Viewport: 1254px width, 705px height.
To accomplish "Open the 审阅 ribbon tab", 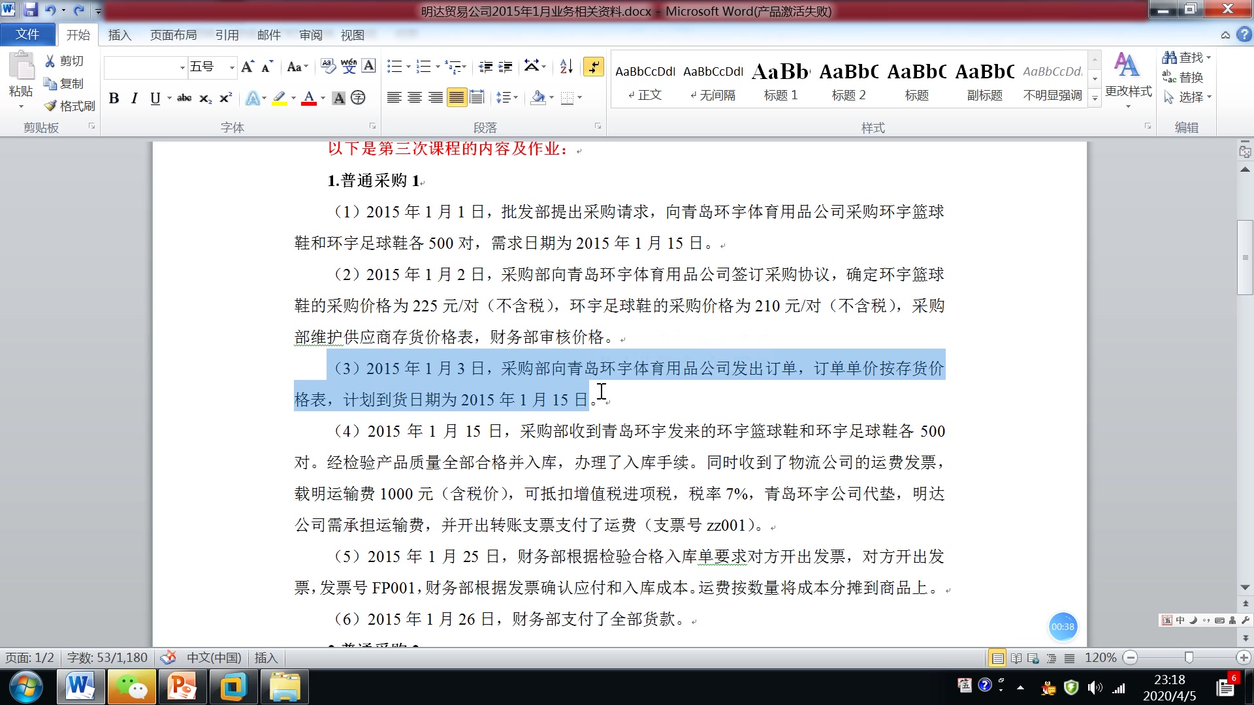I will [310, 35].
